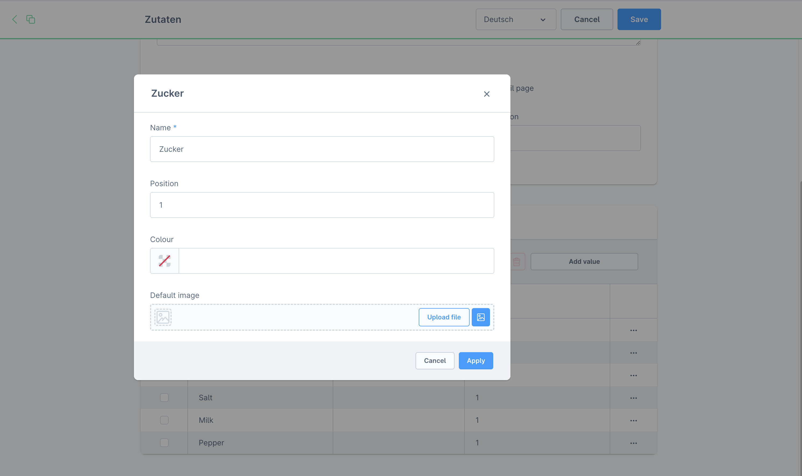Tick the Pepper row checkbox
This screenshot has height=476, width=802.
click(164, 443)
